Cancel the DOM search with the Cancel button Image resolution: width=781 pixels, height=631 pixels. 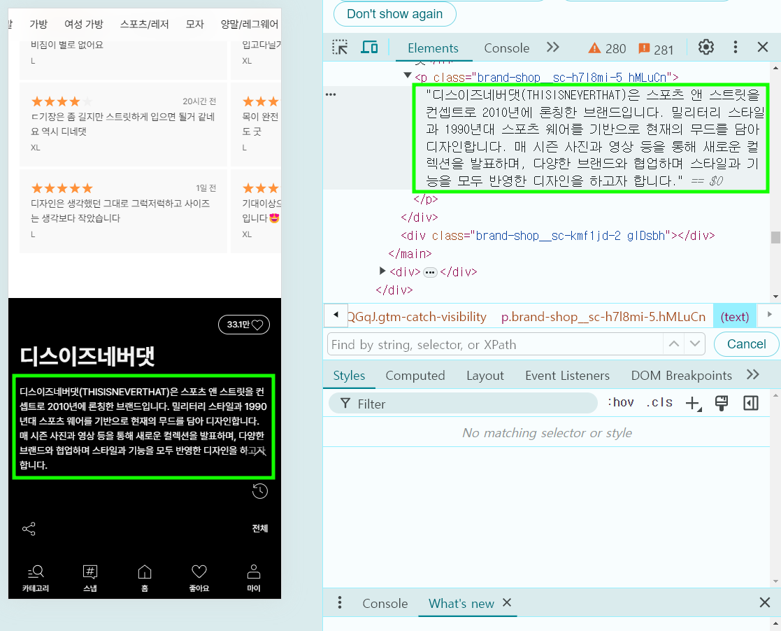(745, 344)
